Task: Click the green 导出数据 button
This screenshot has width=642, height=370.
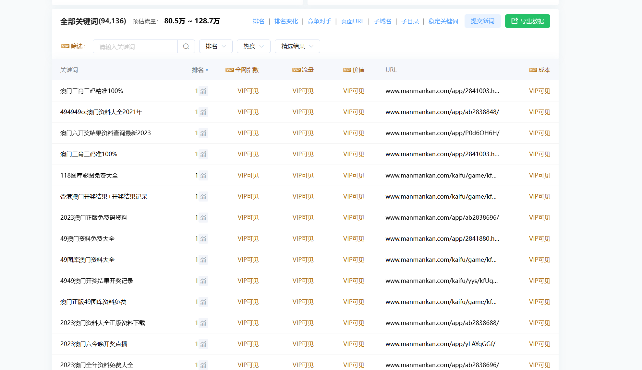Action: pyautogui.click(x=527, y=21)
